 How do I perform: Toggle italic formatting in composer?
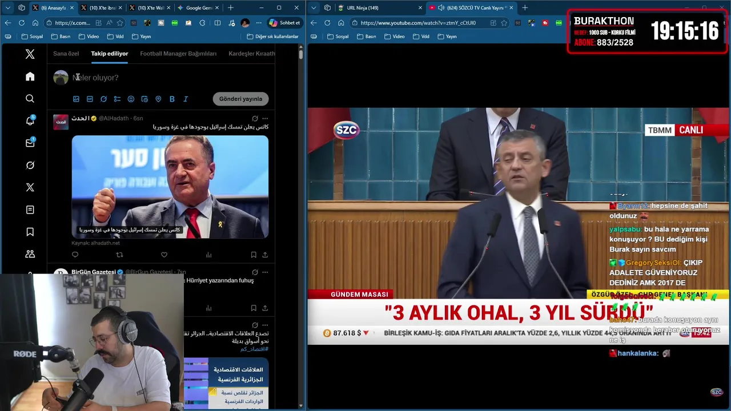coord(186,99)
